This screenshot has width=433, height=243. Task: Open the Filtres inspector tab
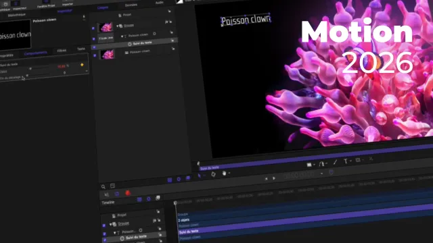coord(62,51)
